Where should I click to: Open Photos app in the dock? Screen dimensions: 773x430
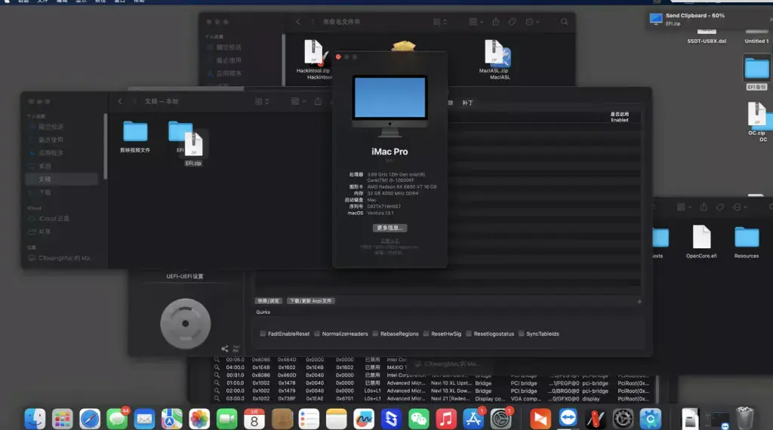coord(199,419)
